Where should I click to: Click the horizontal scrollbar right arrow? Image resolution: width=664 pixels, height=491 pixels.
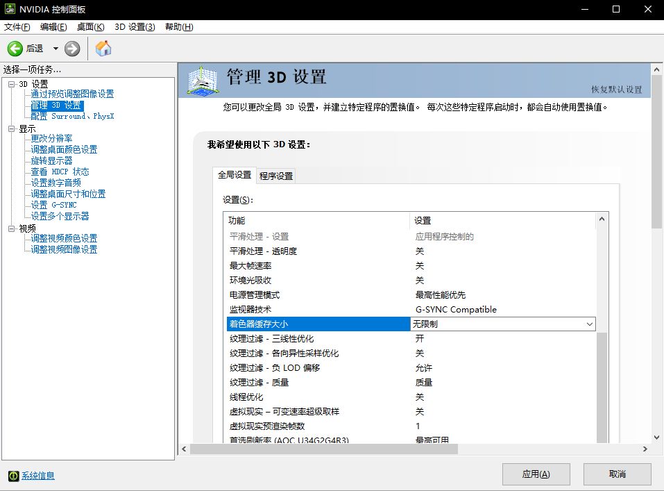pyautogui.click(x=645, y=449)
